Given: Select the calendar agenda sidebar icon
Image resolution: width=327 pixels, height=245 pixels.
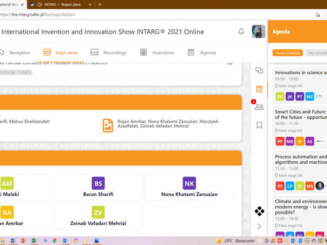Looking at the screenshot, I should [259, 89].
